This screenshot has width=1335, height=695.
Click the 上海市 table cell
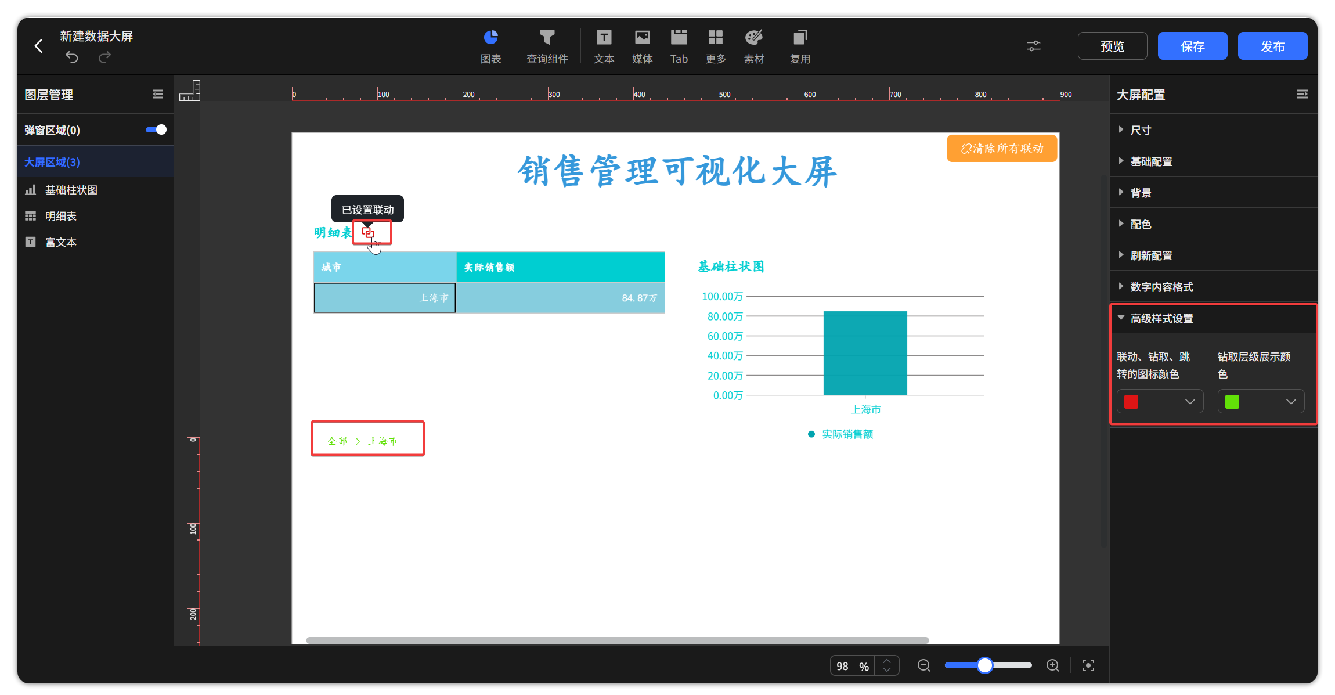[x=385, y=298]
